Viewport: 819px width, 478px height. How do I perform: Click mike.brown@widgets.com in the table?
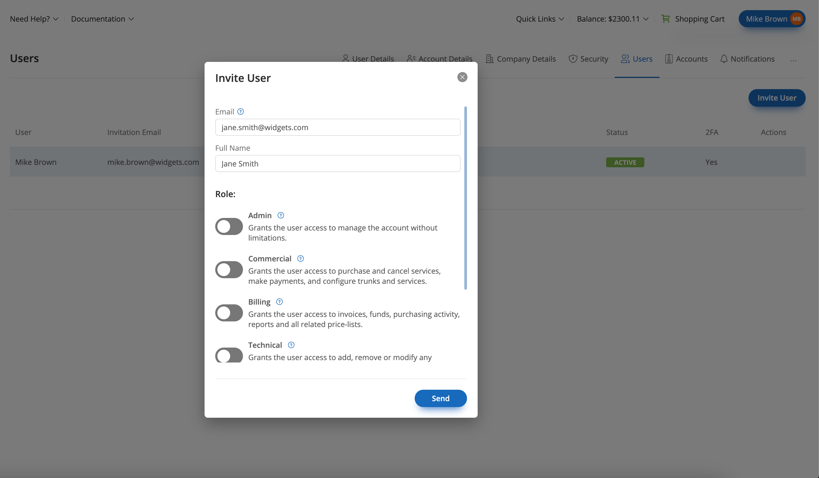153,162
